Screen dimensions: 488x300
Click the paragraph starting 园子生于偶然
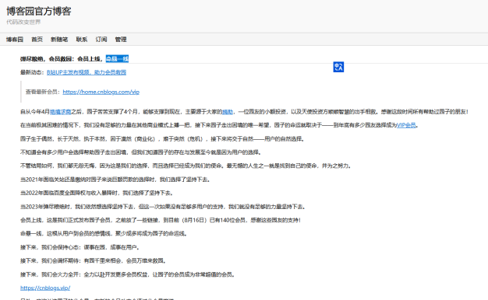tap(162, 138)
